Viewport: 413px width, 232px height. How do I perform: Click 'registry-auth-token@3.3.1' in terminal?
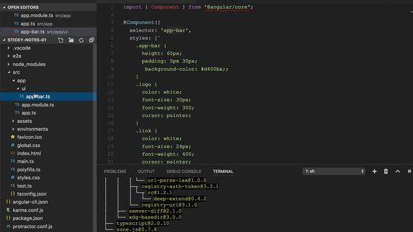(180, 186)
